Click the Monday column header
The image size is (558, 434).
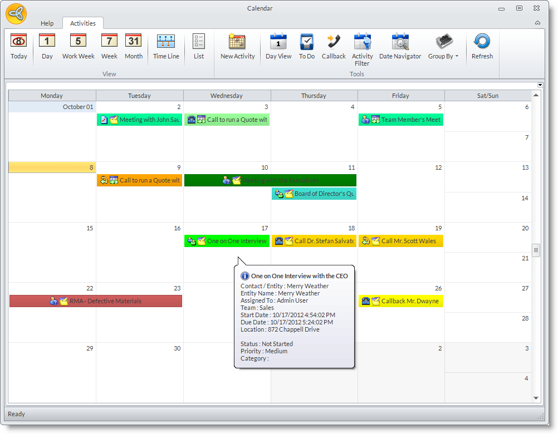point(52,96)
